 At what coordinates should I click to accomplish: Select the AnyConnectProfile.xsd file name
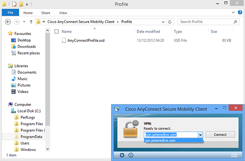click(86, 40)
